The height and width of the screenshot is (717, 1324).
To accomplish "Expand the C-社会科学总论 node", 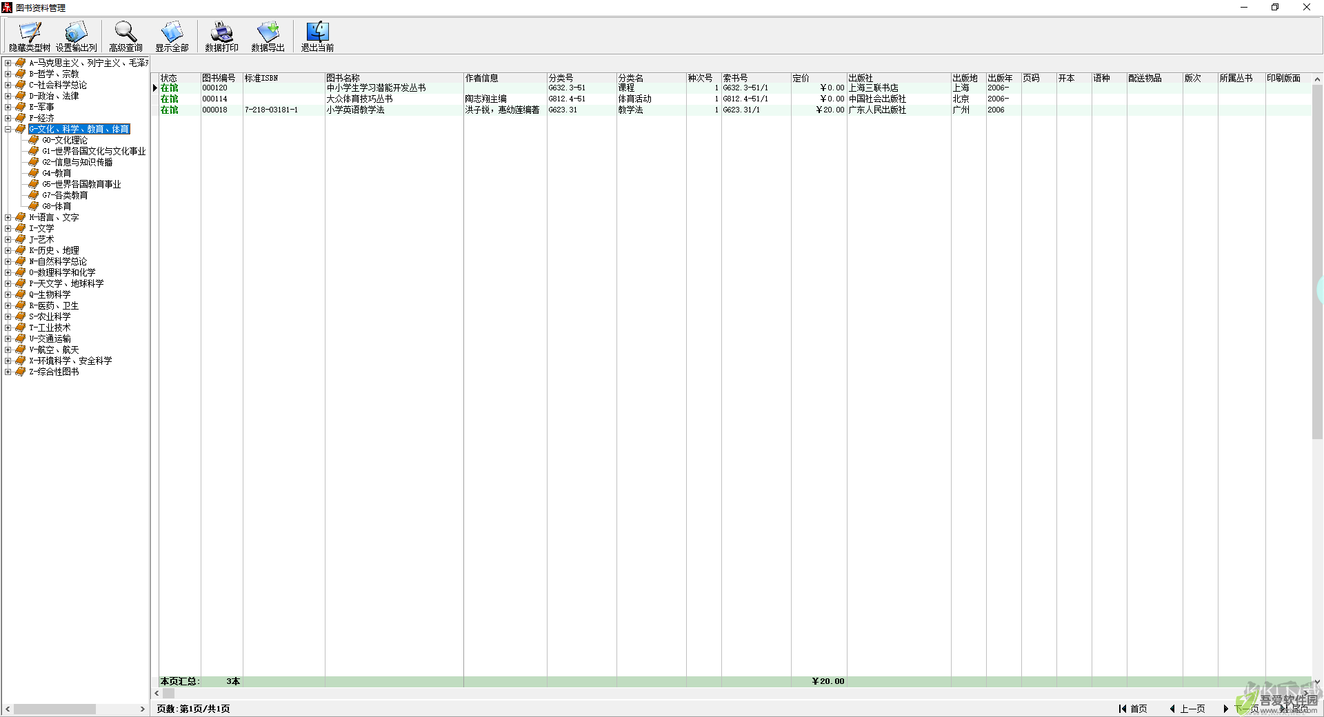I will pos(8,85).
